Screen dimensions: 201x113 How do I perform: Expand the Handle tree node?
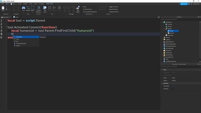166,33
